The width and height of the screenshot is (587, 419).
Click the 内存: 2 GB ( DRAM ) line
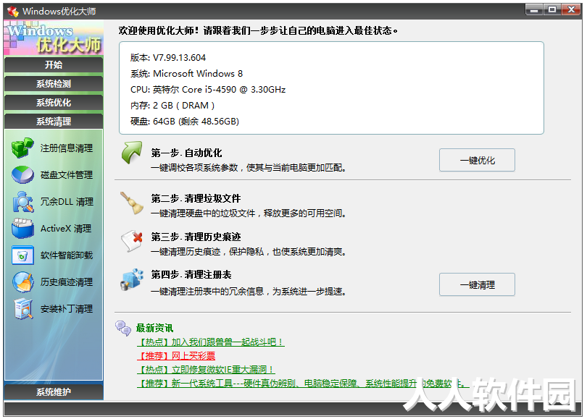pyautogui.click(x=172, y=106)
